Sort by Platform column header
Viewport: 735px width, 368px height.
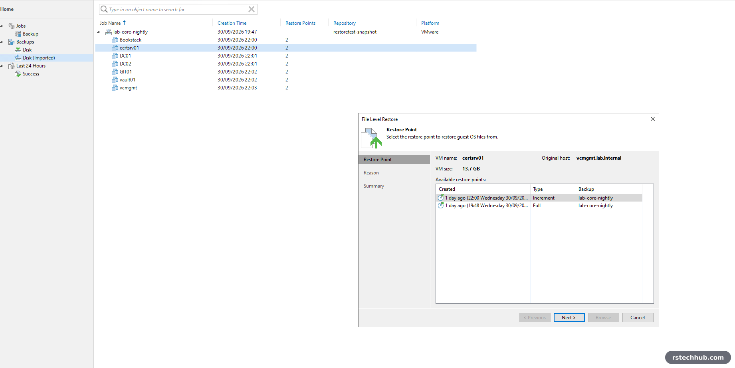pyautogui.click(x=430, y=23)
